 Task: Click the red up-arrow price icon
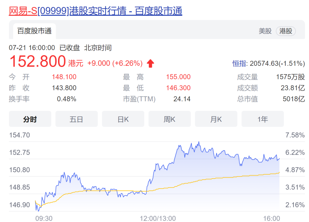pyautogui.click(x=150, y=63)
